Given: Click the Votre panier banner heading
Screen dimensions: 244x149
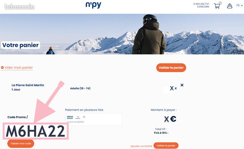Looking at the screenshot, I should tap(20, 45).
